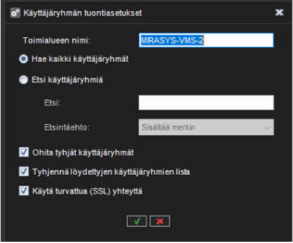
Task: Click the 'Etsi' search input field
Action: click(206, 102)
